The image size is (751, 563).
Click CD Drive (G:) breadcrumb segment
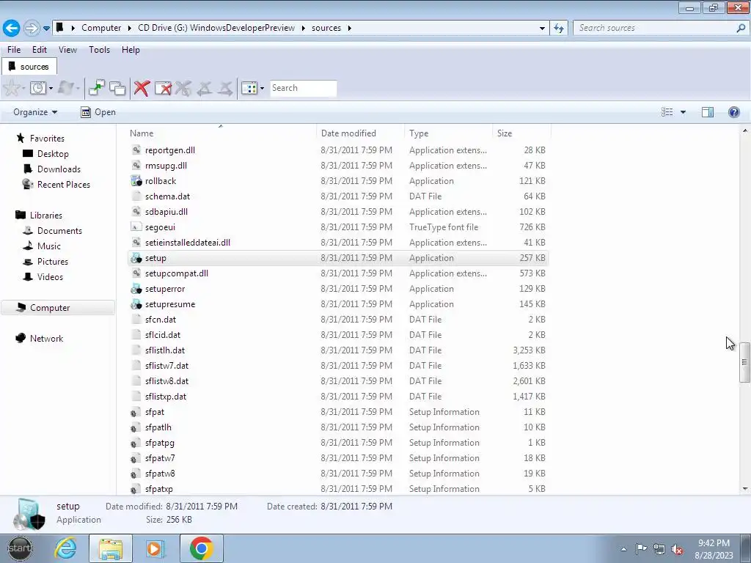click(x=216, y=28)
